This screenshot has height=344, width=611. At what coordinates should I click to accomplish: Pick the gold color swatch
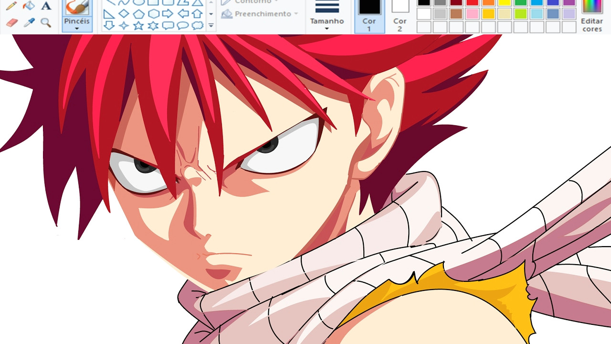488,14
